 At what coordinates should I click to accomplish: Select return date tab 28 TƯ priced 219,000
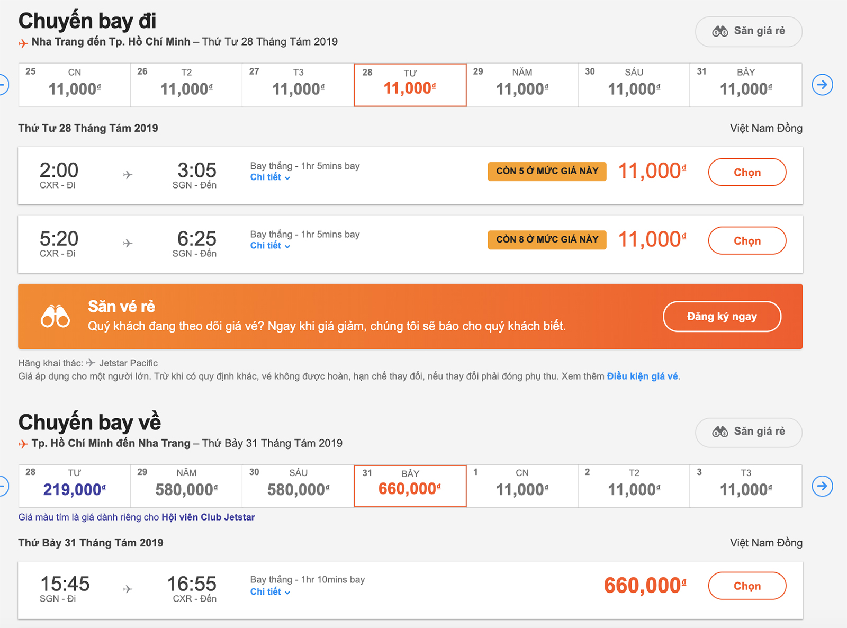pyautogui.click(x=75, y=486)
